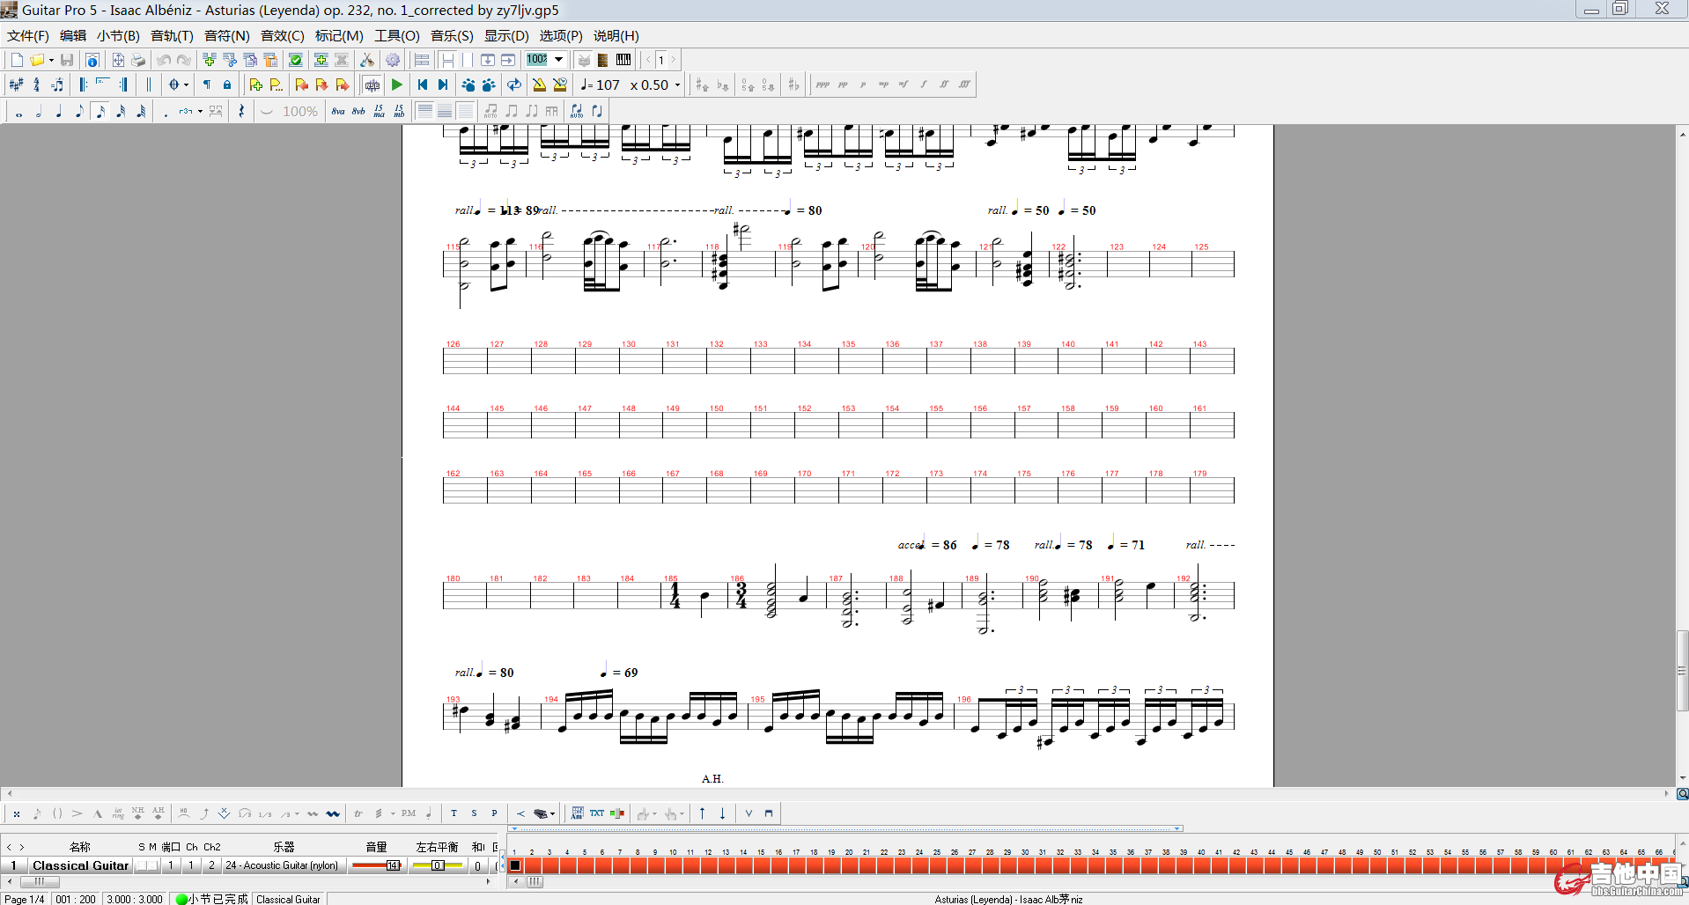Insert a rest with the rest icon
The width and height of the screenshot is (1689, 905).
241,111
